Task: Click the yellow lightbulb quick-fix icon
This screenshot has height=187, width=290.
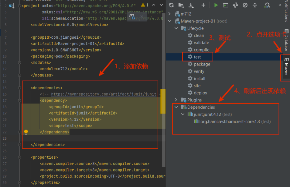Action: pos(26,132)
